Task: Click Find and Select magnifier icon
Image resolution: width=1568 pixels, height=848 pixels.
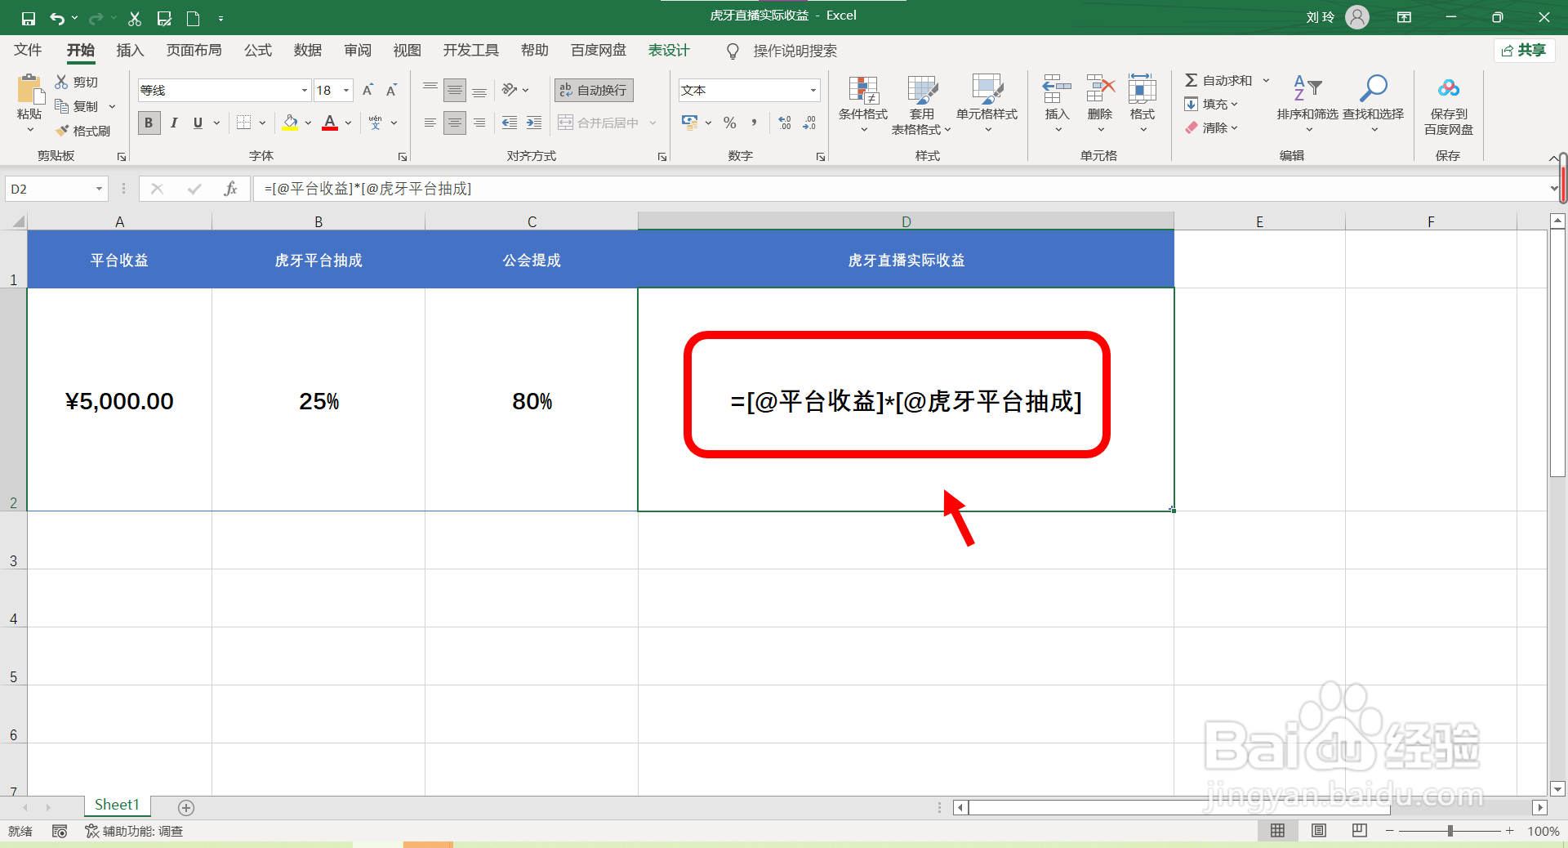Action: (x=1374, y=88)
